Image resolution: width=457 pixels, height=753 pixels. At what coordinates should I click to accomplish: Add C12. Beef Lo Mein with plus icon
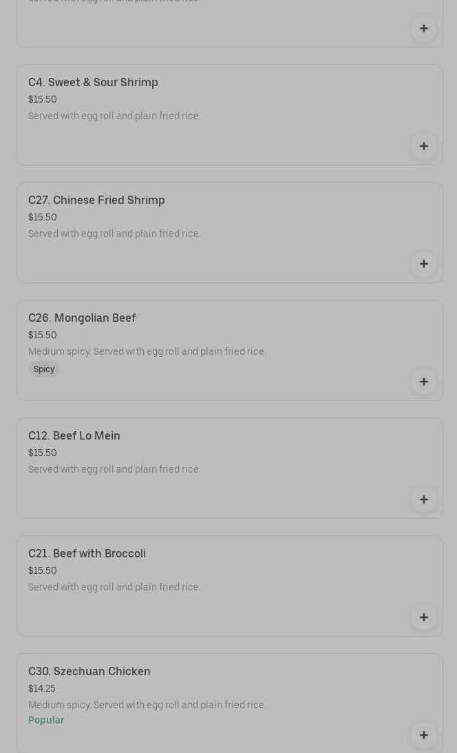coord(423,499)
